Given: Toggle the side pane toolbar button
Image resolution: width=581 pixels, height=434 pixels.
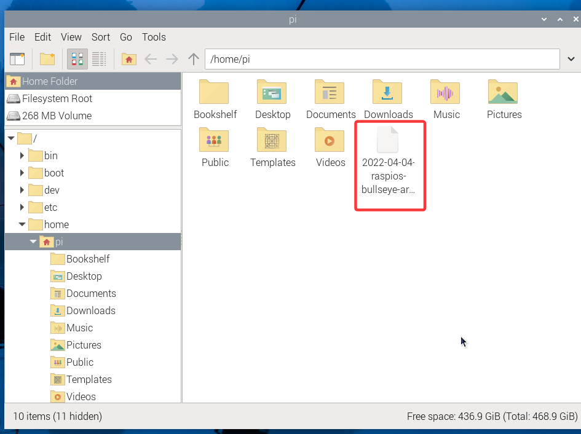Looking at the screenshot, I should click(17, 59).
